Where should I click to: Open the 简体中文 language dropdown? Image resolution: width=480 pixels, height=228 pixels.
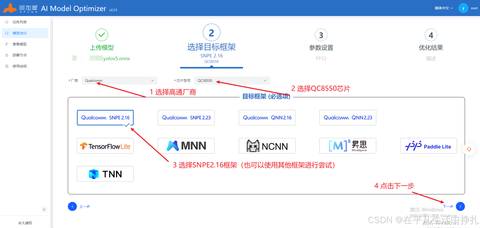(444, 8)
